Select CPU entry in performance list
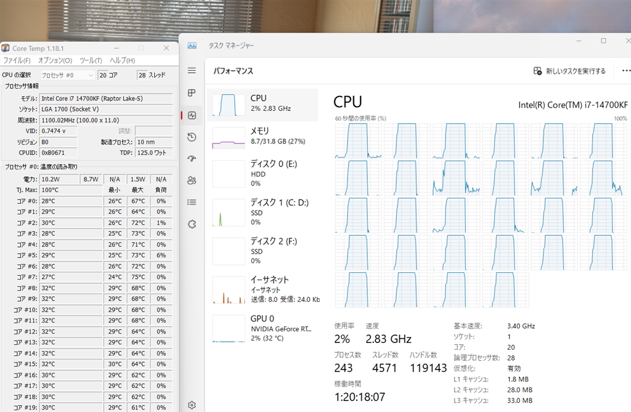The width and height of the screenshot is (631, 412). pos(263,105)
